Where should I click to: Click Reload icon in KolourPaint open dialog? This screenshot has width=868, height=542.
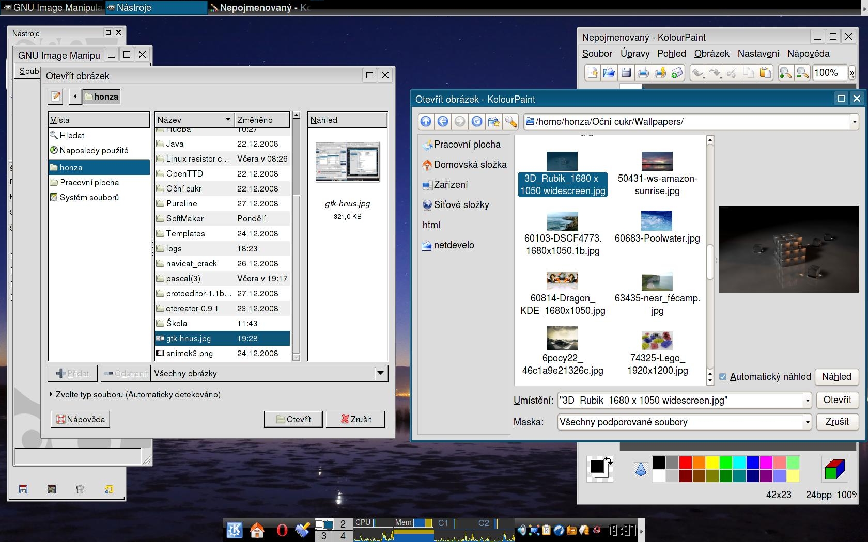tap(477, 121)
